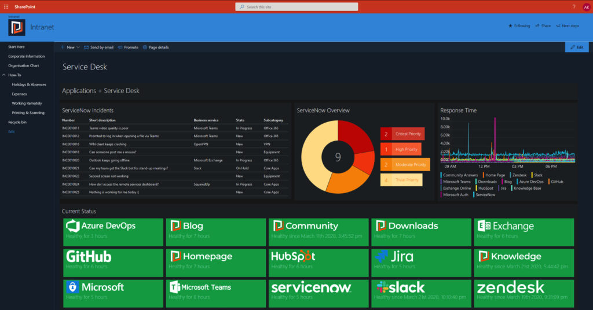Click the Edit link in left navigation
The width and height of the screenshot is (593, 310).
[12, 132]
